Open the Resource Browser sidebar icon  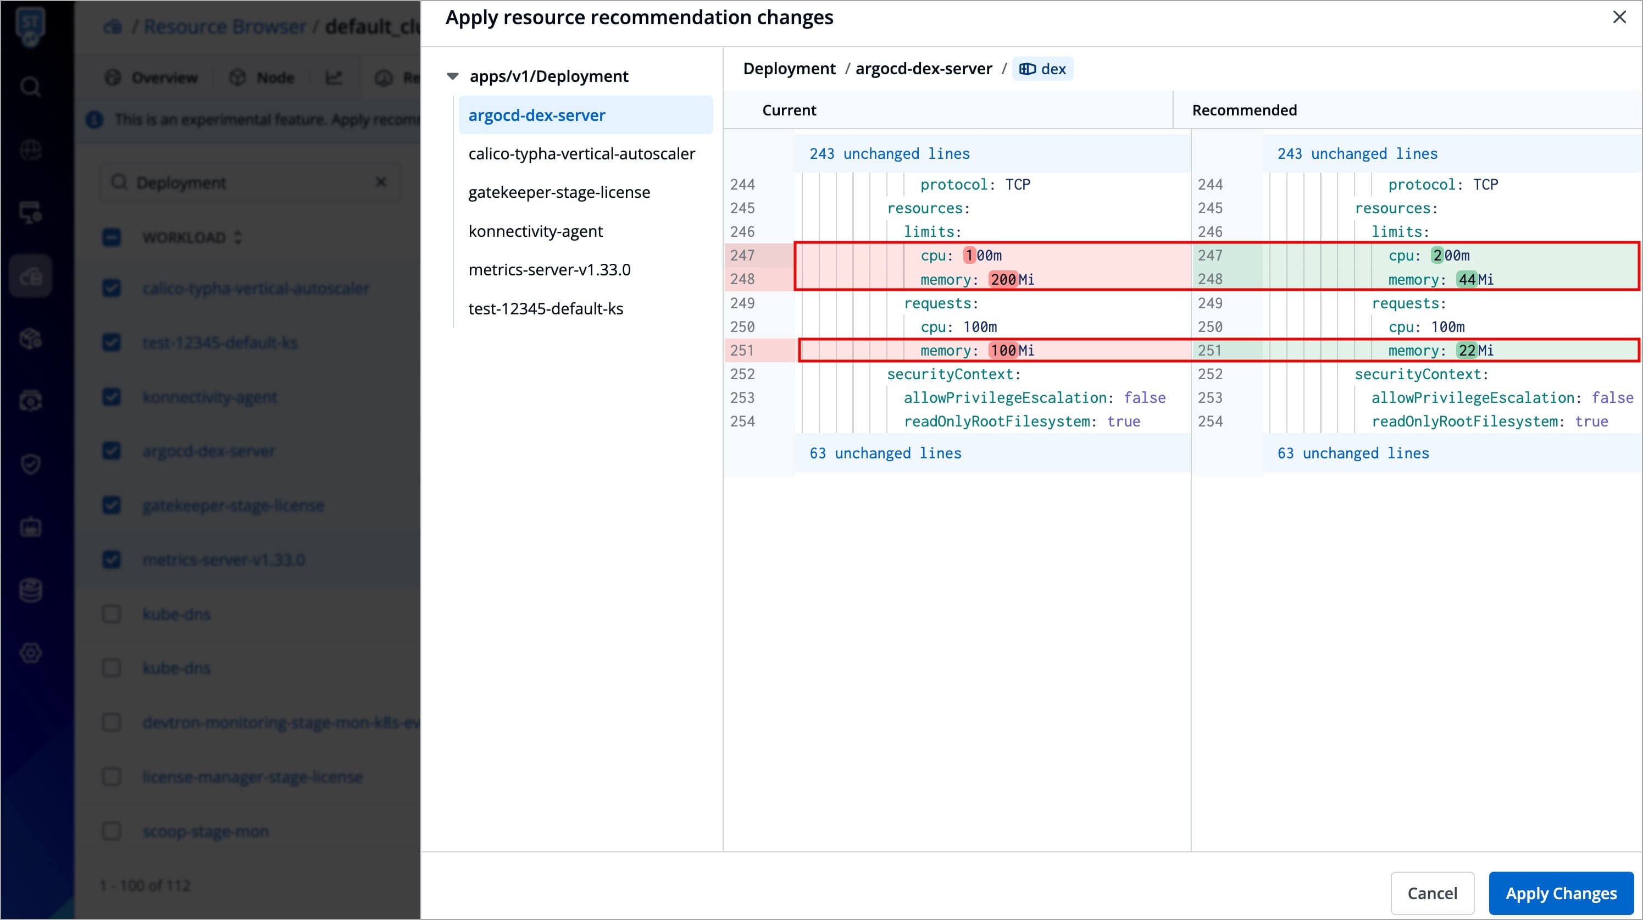coord(30,276)
